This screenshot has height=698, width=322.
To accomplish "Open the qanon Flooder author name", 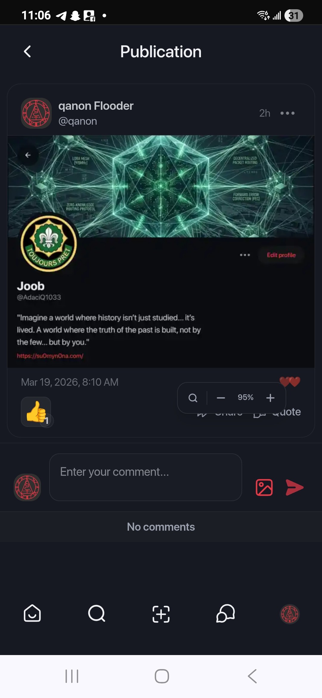I will click(x=96, y=106).
